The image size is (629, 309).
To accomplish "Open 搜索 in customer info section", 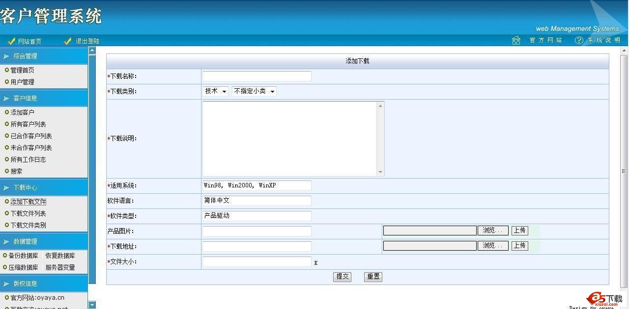I will 16,171.
